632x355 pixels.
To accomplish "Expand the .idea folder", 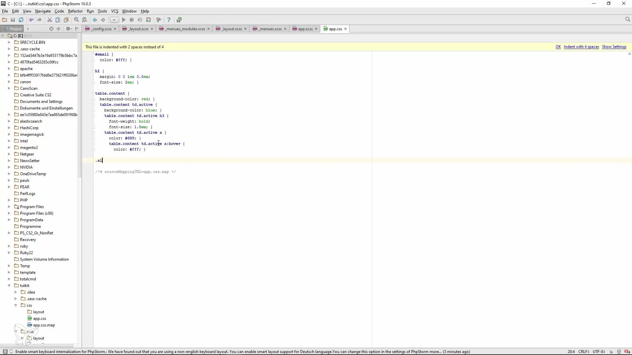I will click(x=16, y=292).
